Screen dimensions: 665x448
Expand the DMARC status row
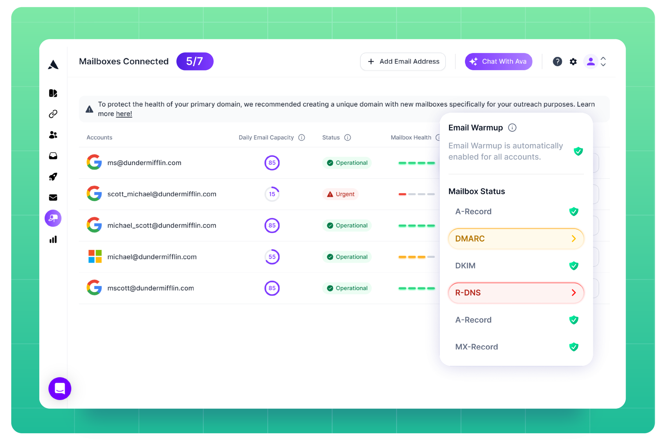tap(516, 239)
